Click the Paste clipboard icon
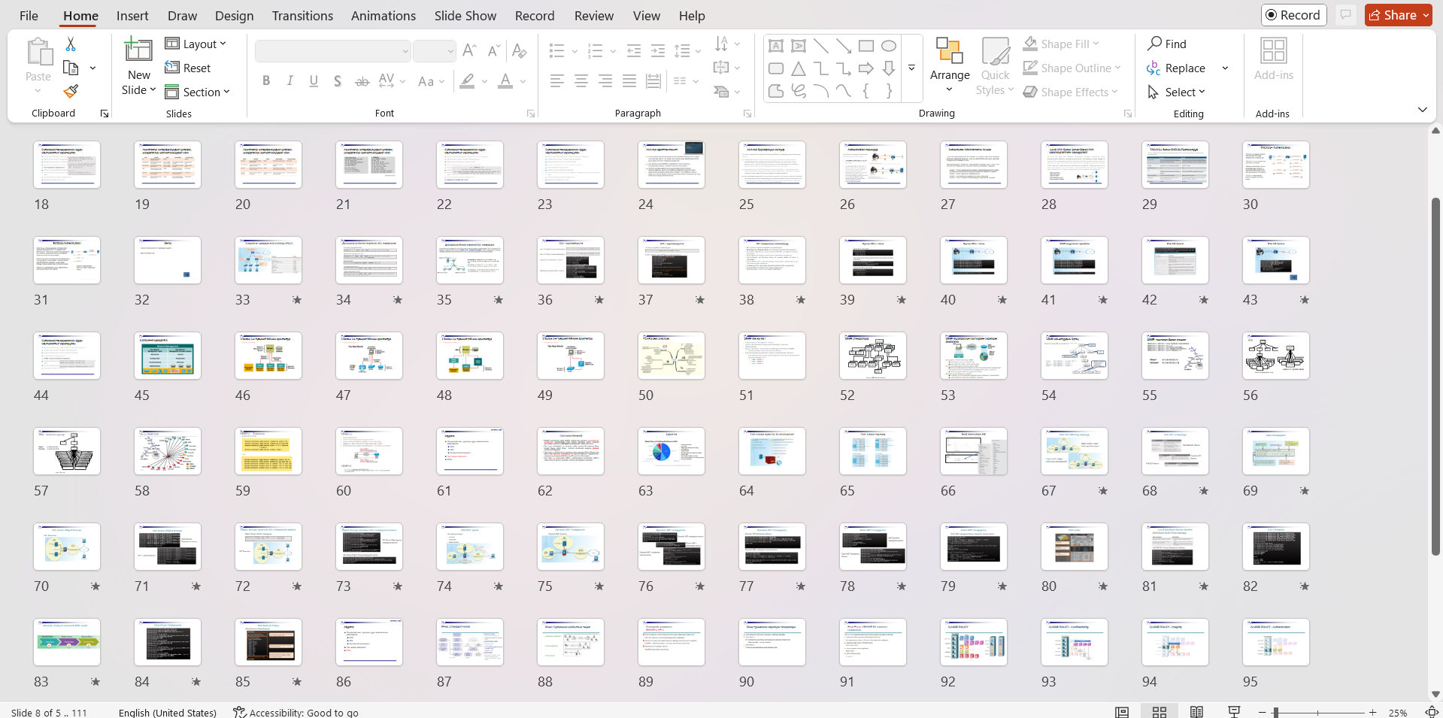The image size is (1443, 718). (38, 53)
